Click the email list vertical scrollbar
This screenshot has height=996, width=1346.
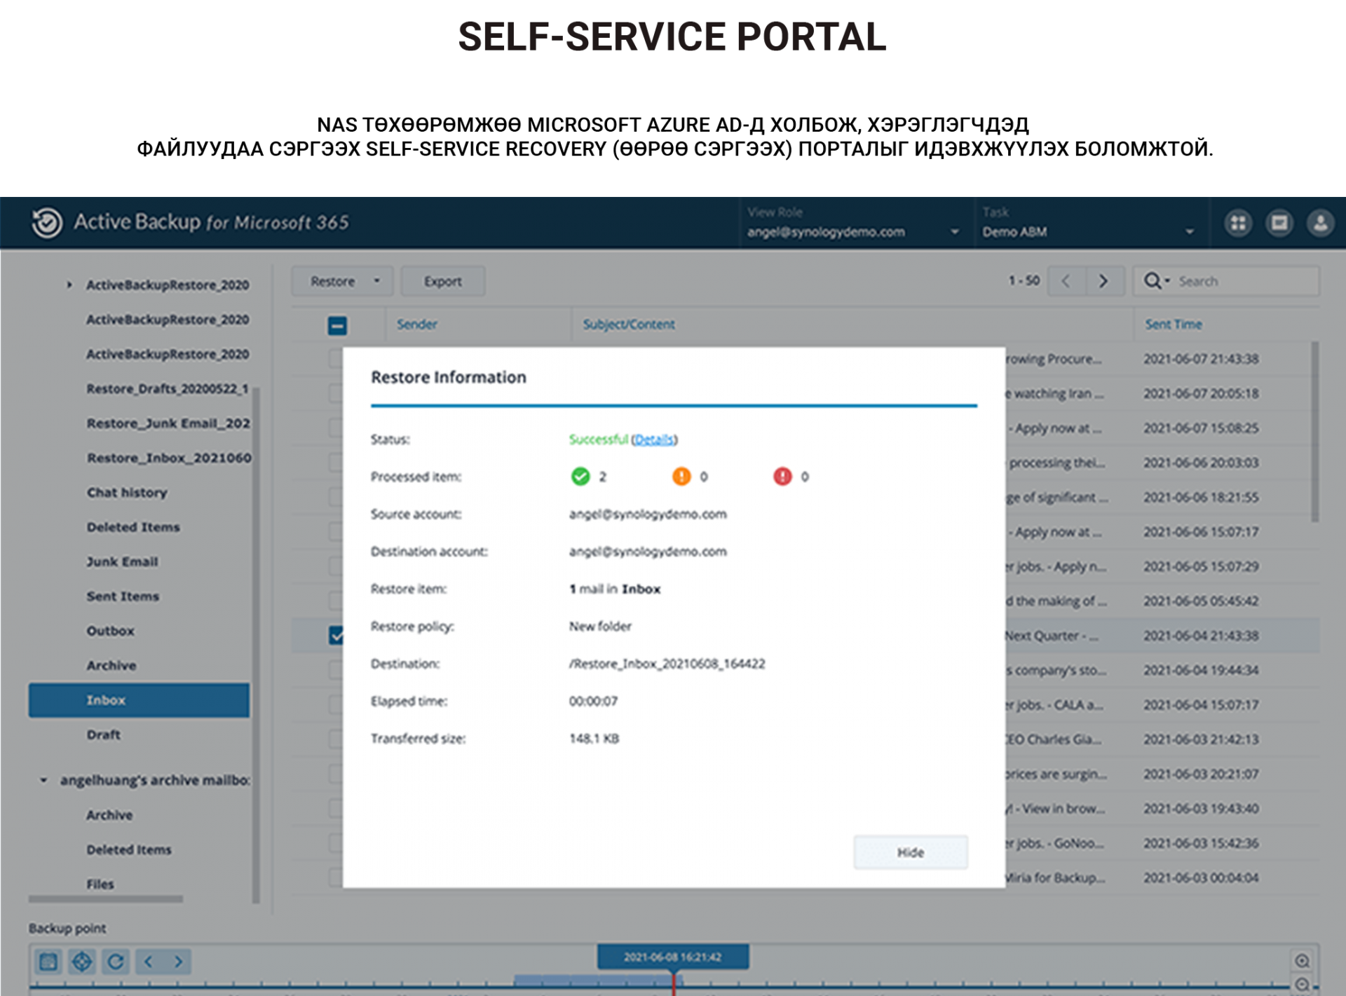tap(1315, 432)
